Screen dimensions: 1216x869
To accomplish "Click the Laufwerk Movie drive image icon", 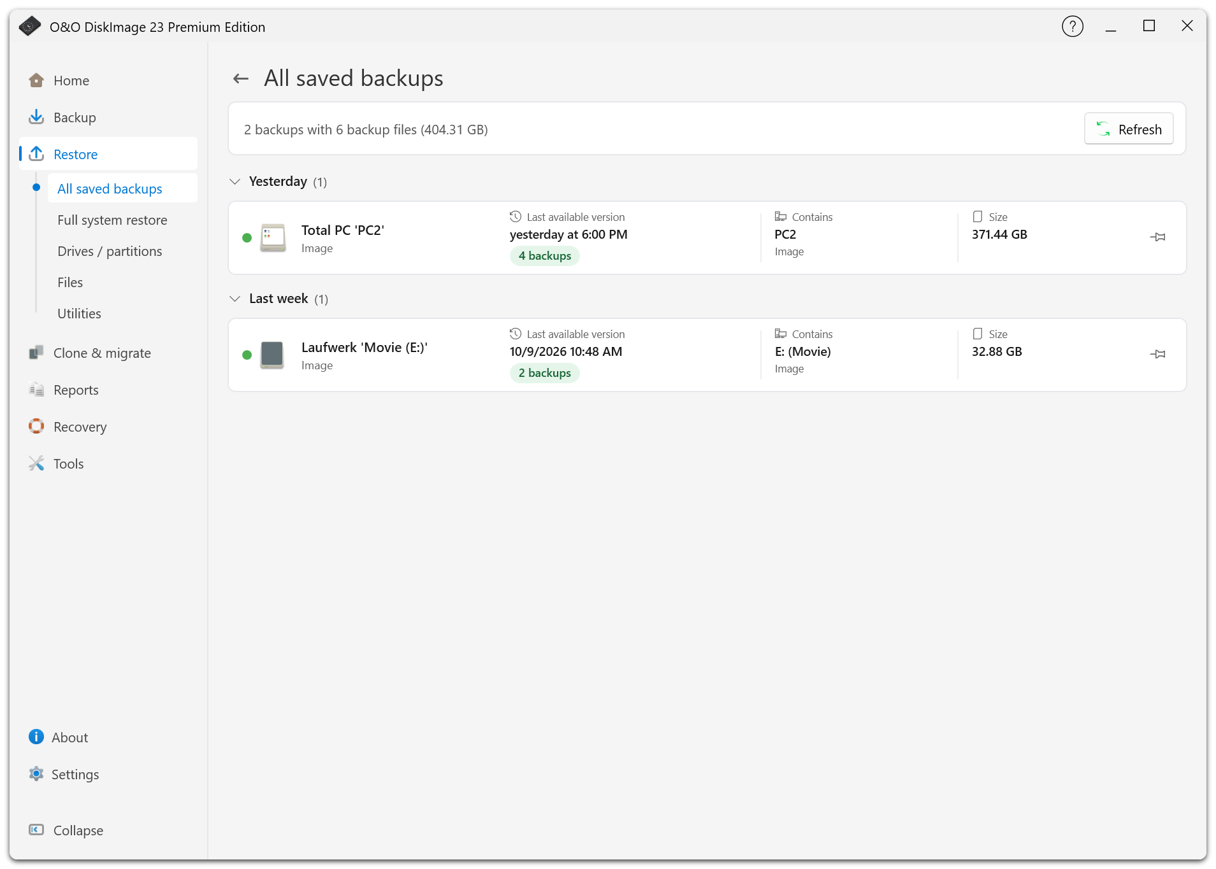I will (272, 355).
